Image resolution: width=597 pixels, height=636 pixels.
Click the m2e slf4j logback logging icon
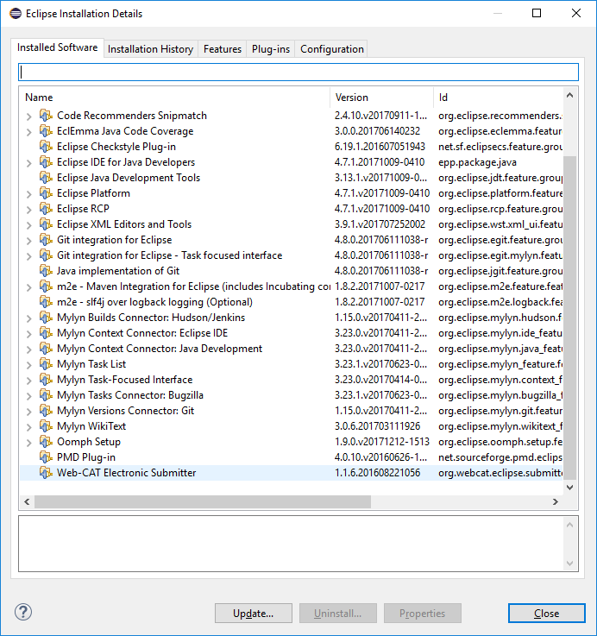pos(46,302)
